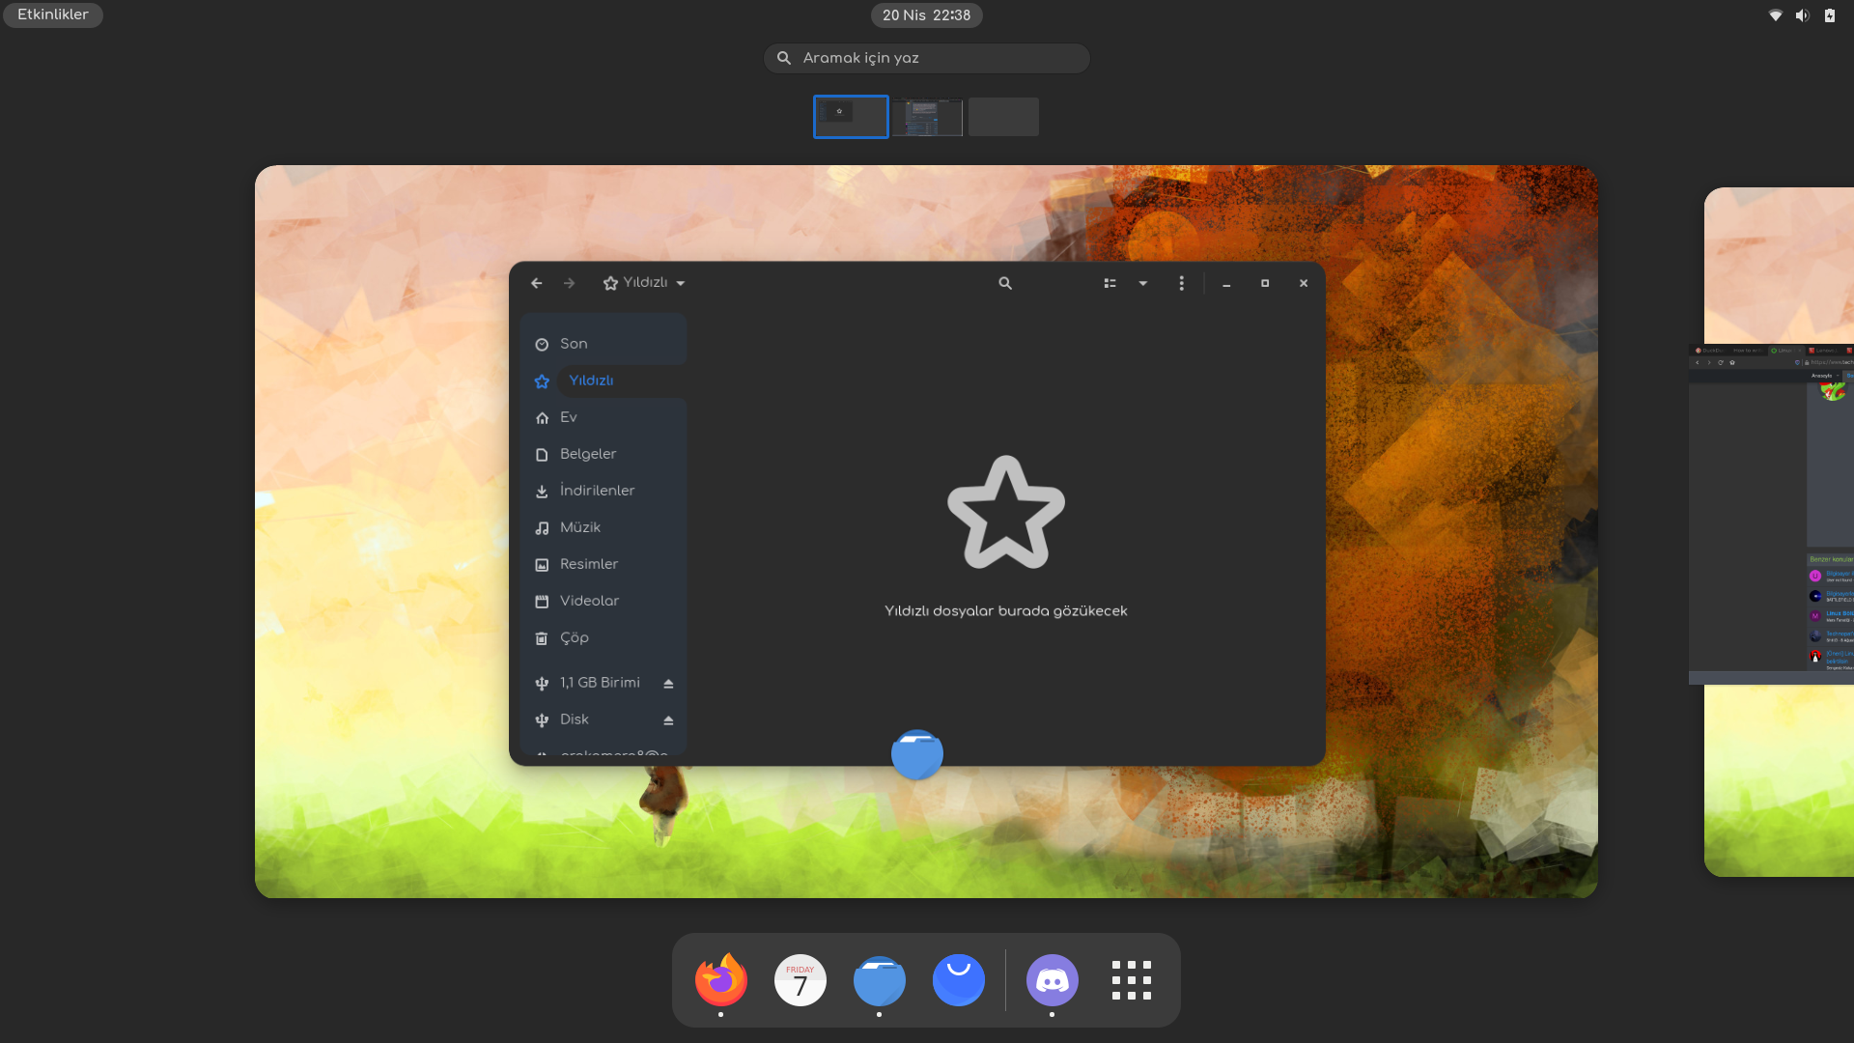
Task: Open view options dropdown arrow
Action: pos(1142,283)
